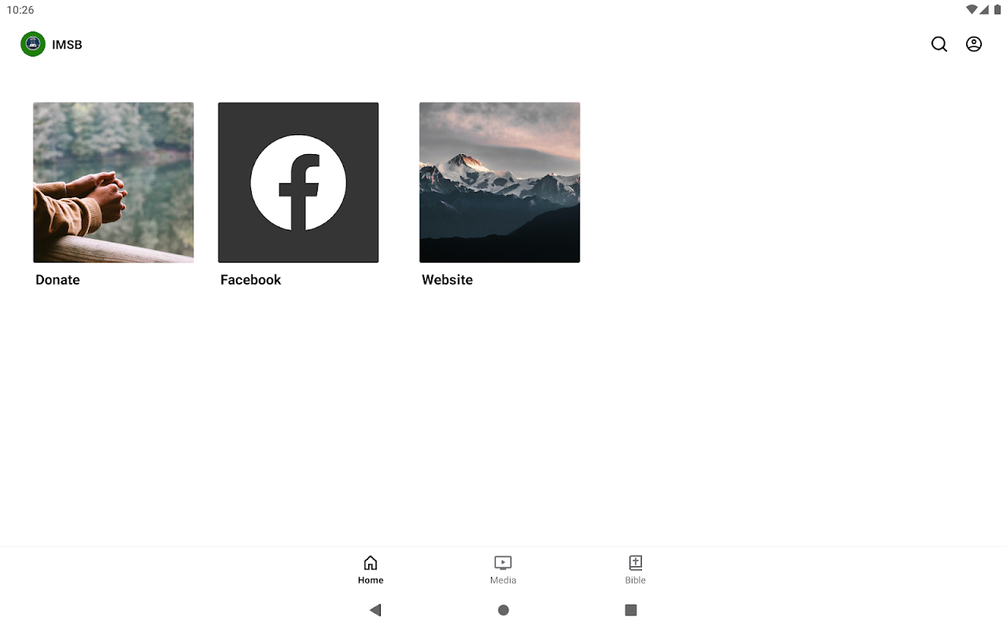Image resolution: width=1007 pixels, height=629 pixels.
Task: Open the Donate praying hands image
Action: 113,182
